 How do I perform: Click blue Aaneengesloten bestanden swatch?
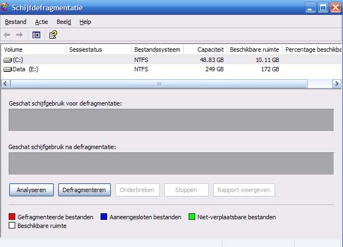104,217
